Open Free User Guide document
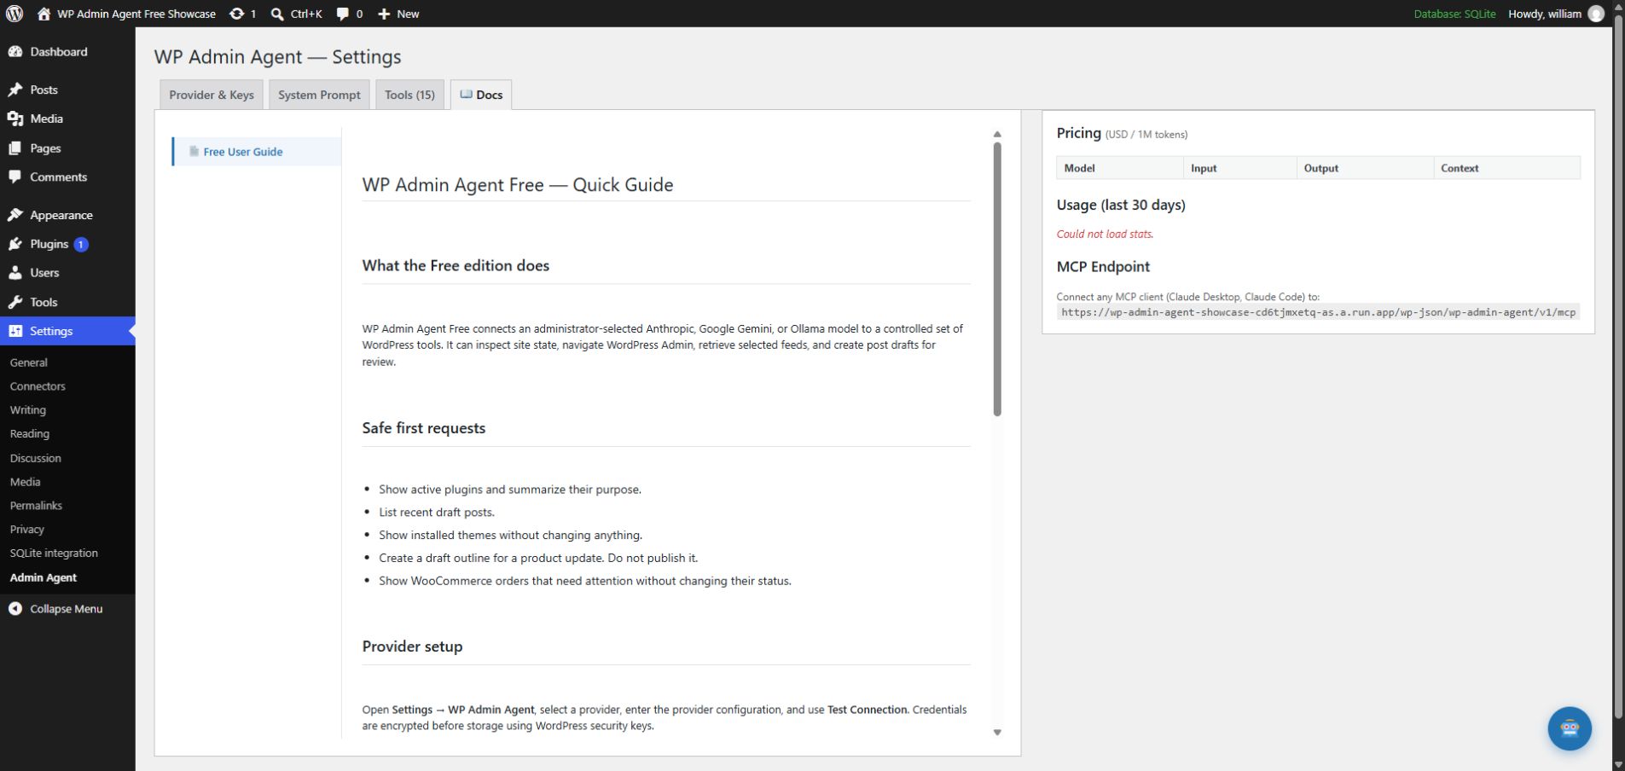 click(x=257, y=152)
